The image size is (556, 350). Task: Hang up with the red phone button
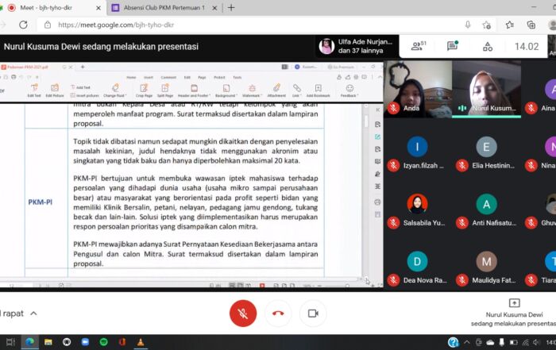point(278,313)
